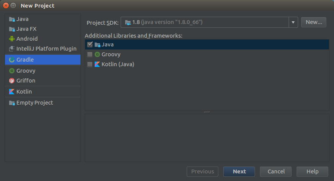Screen dimensions: 334x181
Task: Choose the Gradle project type icon
Action: pyautogui.click(x=12, y=60)
